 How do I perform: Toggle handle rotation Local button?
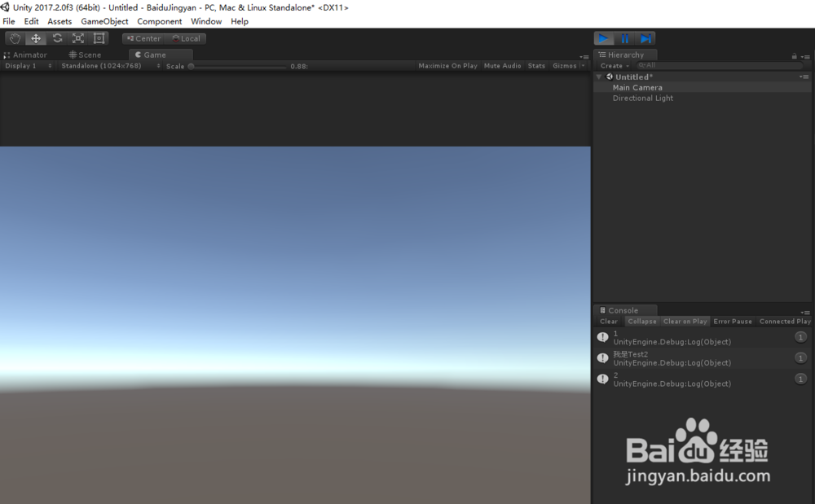[x=186, y=38]
